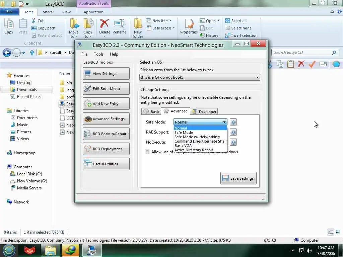Open EasyBCD File menu
Viewport: 343px width, 257px height.
[84, 54]
